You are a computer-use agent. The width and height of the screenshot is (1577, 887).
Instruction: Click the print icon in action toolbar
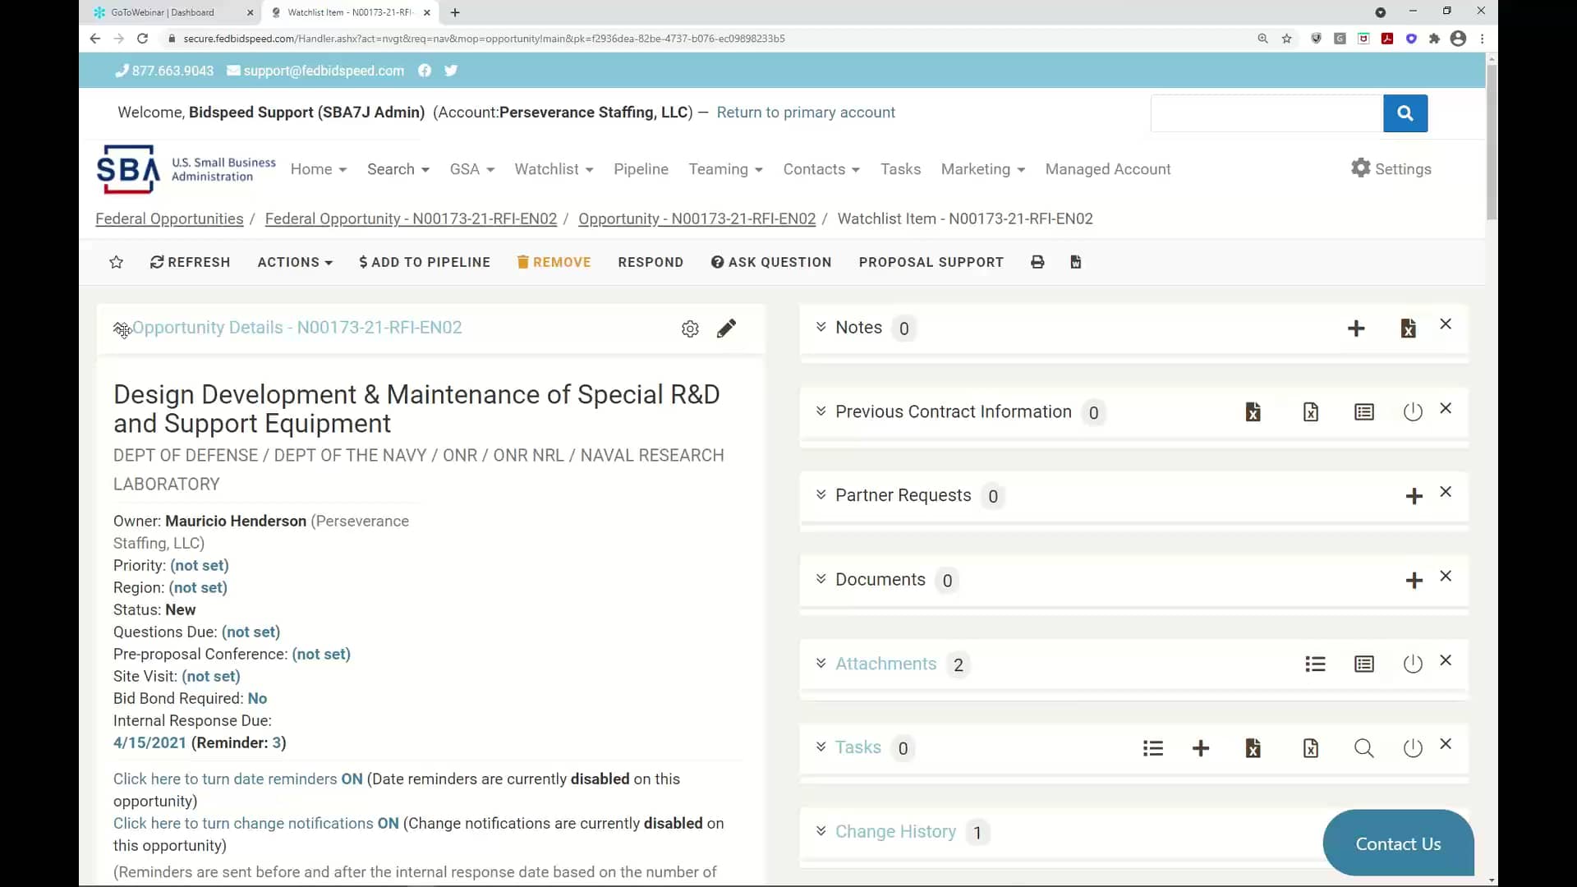click(x=1037, y=262)
